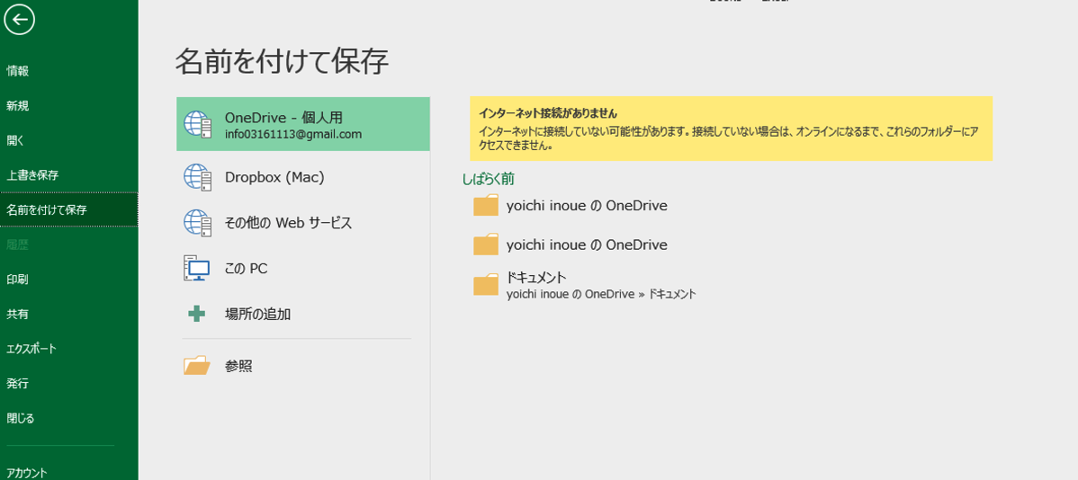This screenshot has height=480, width=1078.
Task: Open アカウント settings in the sidebar
Action: point(27,472)
